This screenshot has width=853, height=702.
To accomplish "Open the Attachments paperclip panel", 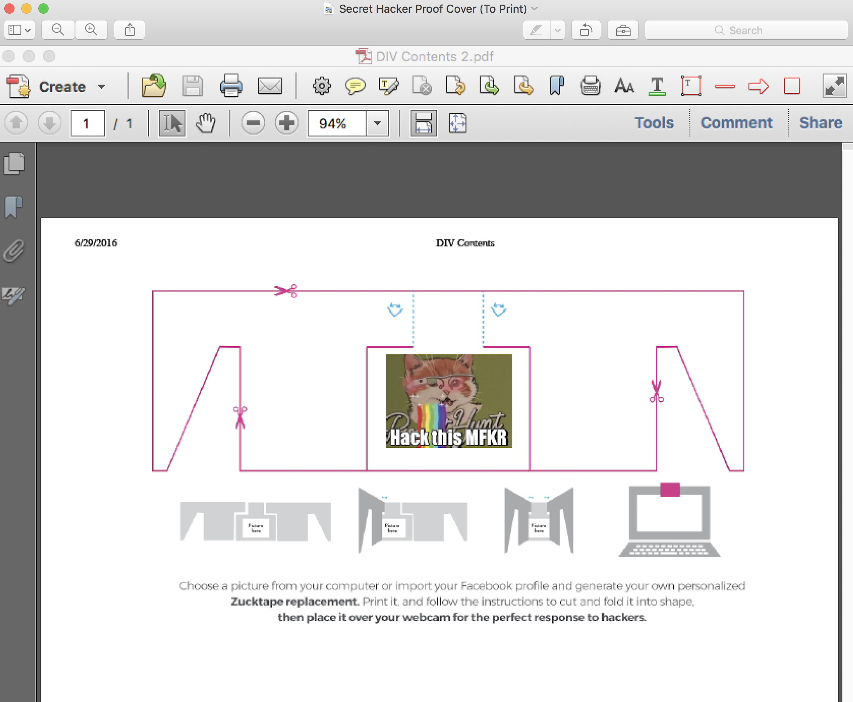I will pyautogui.click(x=14, y=250).
